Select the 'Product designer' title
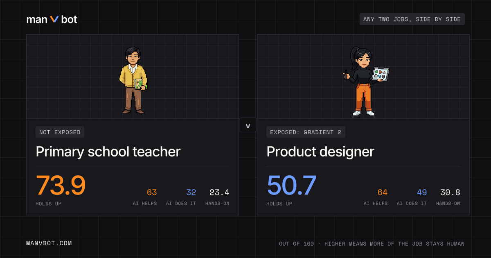Viewport: 491px width, 258px height. [320, 152]
